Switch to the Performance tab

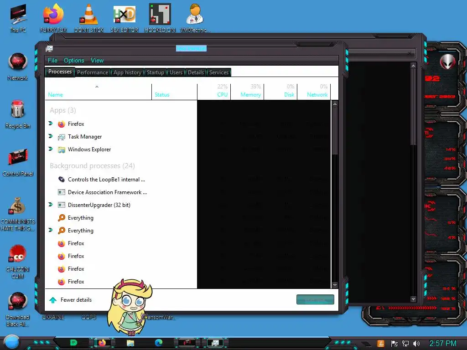pyautogui.click(x=93, y=72)
